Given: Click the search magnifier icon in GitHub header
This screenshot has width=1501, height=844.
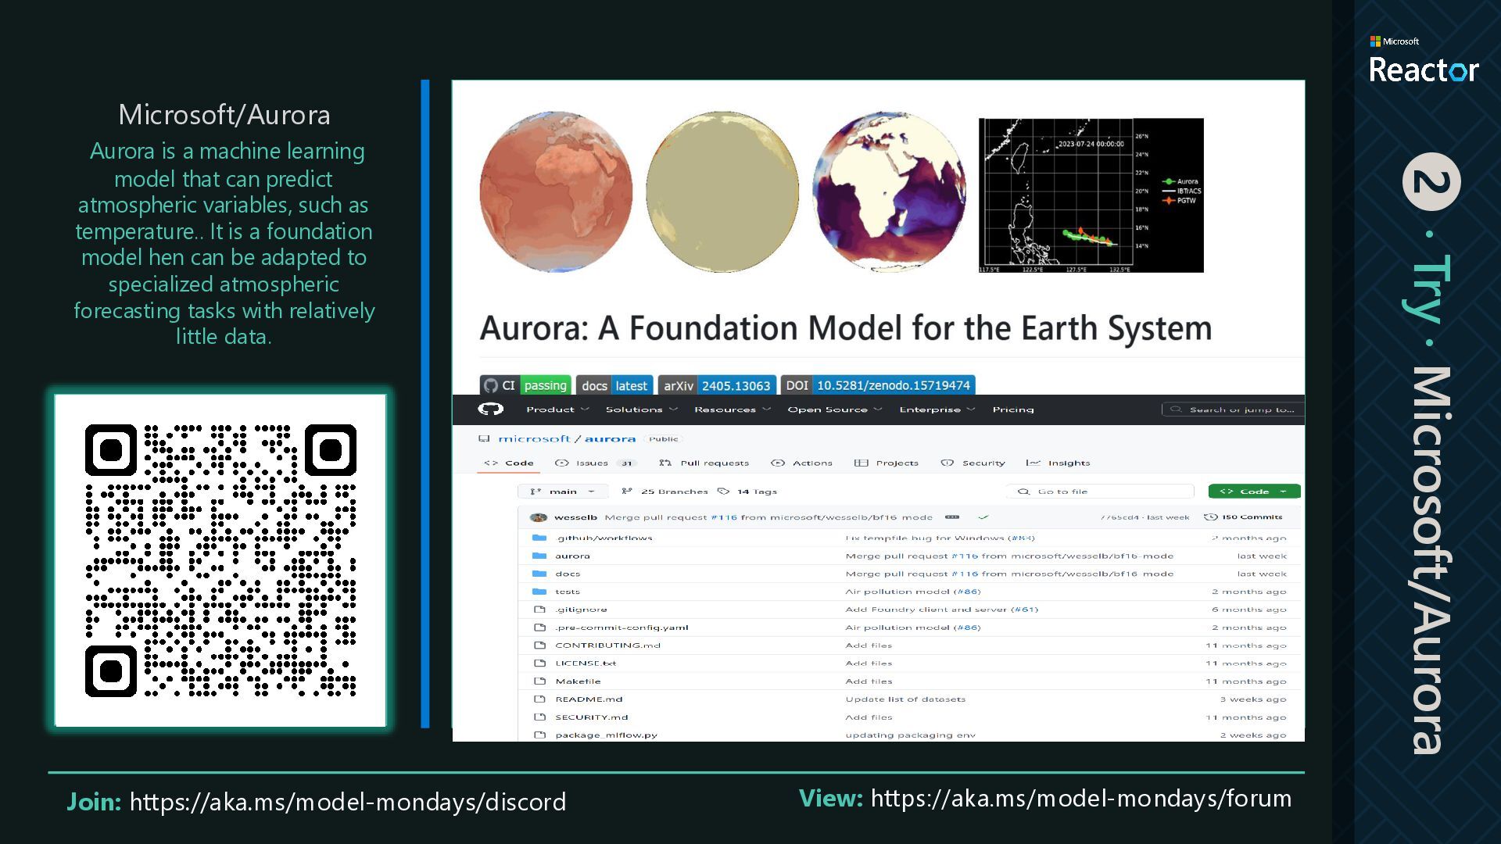Looking at the screenshot, I should click(x=1176, y=409).
